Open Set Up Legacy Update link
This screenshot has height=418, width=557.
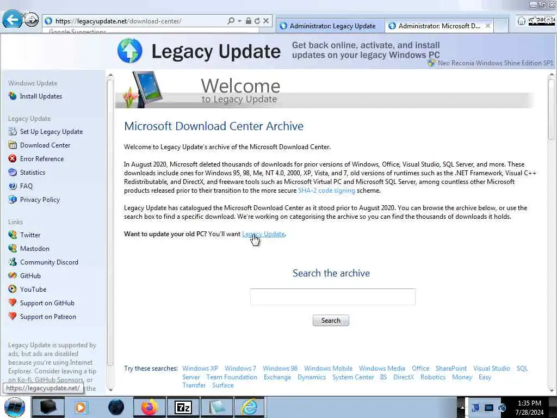tap(51, 132)
